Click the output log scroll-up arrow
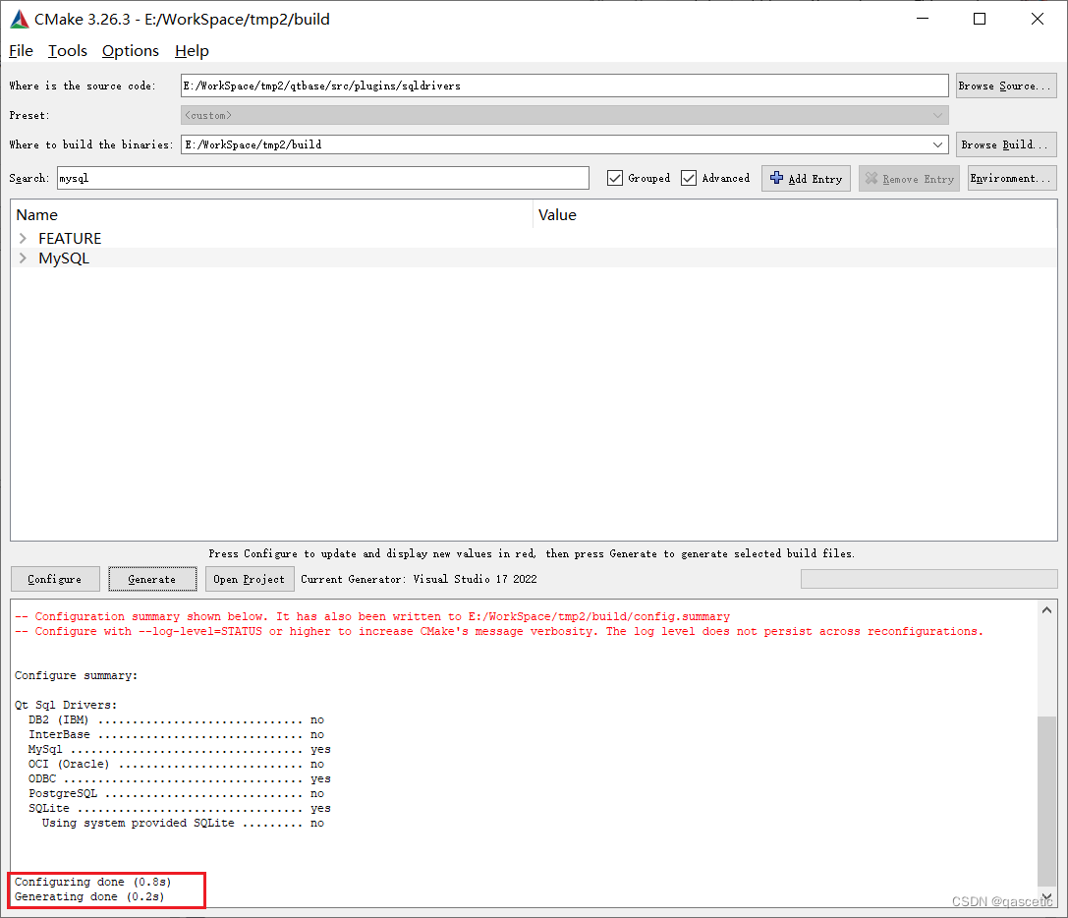The image size is (1068, 918). (x=1046, y=610)
